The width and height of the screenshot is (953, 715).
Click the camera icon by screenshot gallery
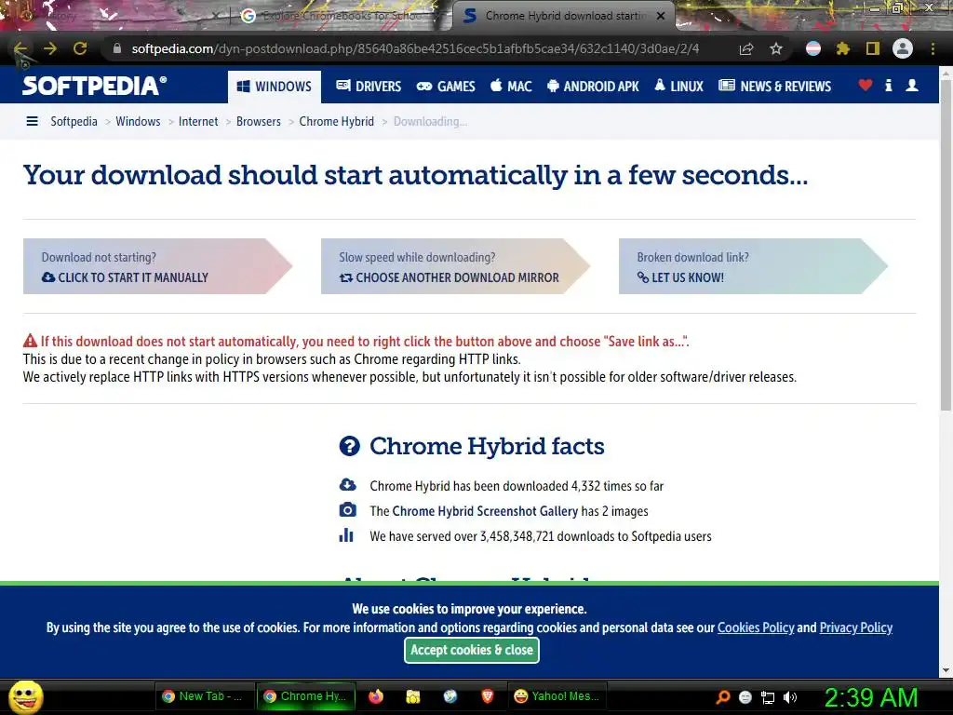point(347,509)
